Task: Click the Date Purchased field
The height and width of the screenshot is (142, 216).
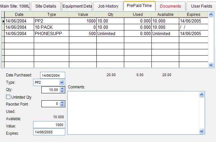Action: coord(52,75)
